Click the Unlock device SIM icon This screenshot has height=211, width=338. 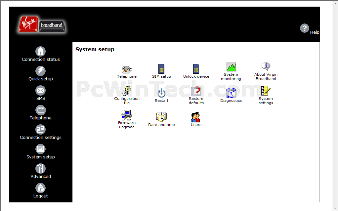click(x=196, y=69)
